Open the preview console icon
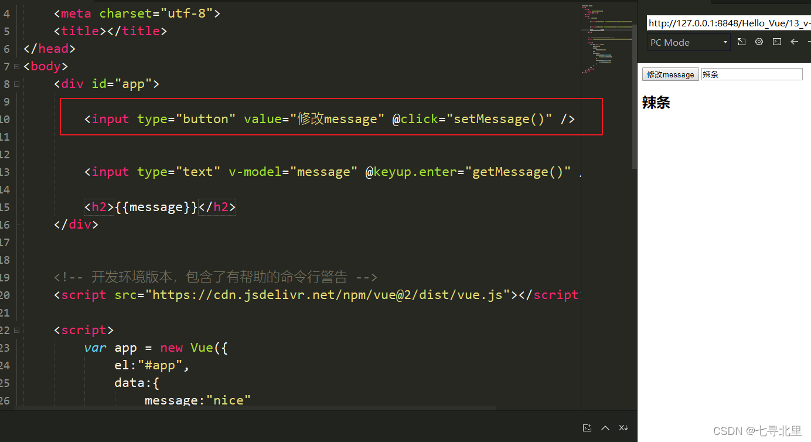811x442 pixels. point(776,42)
